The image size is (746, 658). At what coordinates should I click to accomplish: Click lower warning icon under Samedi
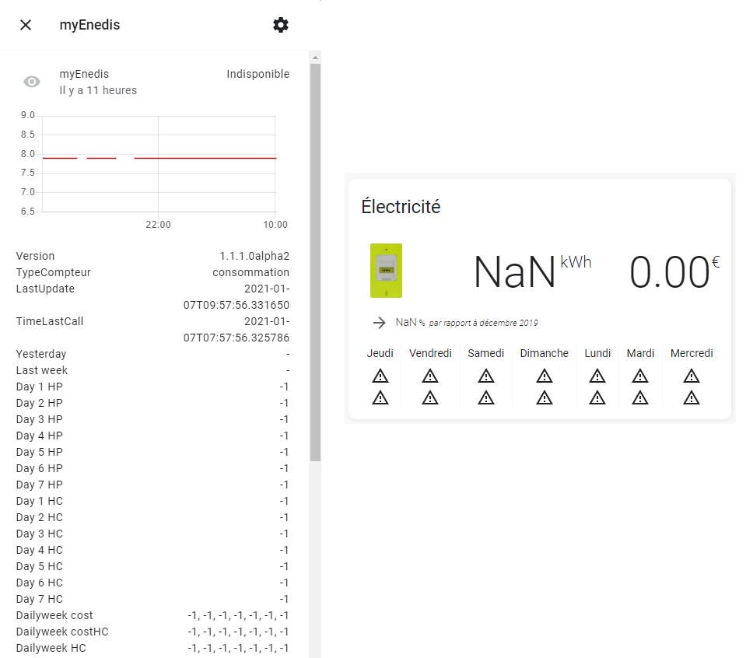pos(485,397)
